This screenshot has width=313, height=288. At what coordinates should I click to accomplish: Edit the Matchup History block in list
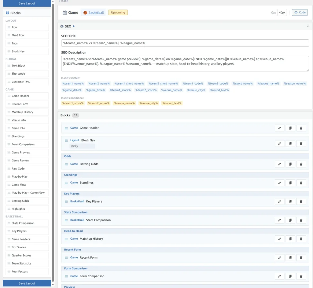tap(279, 239)
